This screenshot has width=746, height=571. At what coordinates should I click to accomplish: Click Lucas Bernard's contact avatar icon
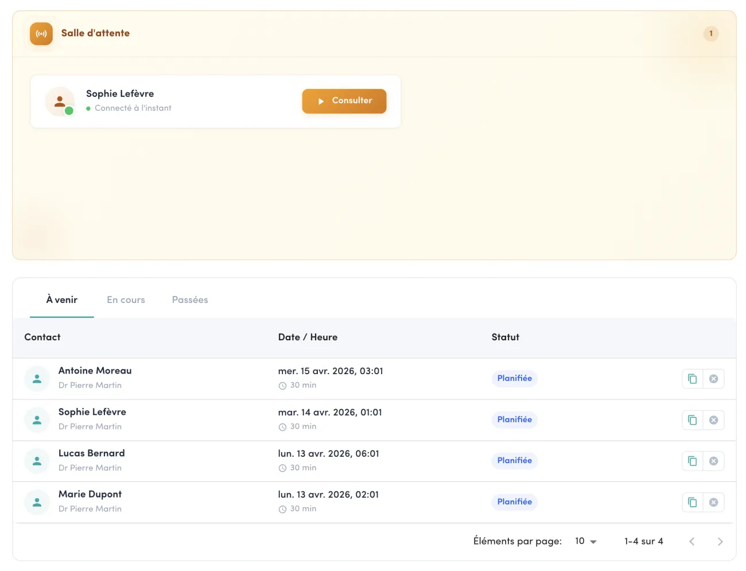[37, 461]
